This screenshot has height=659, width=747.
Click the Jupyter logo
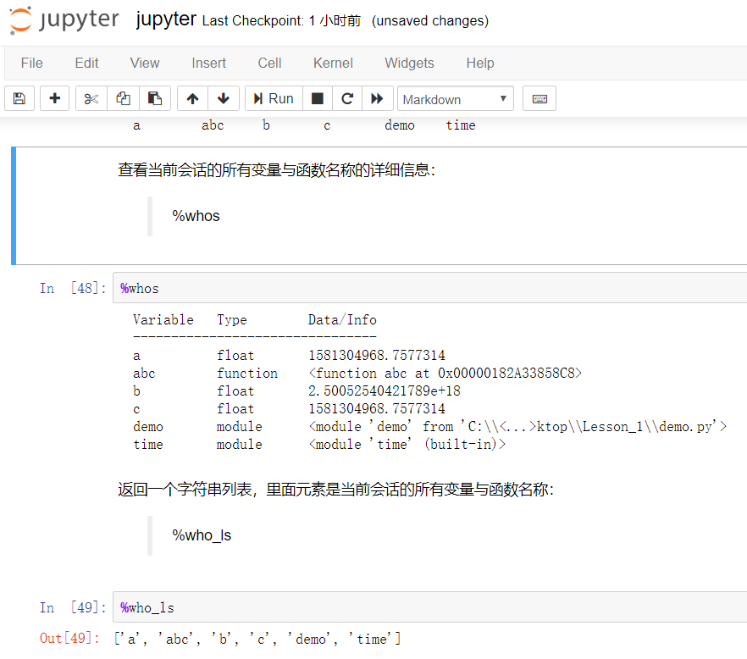click(64, 20)
